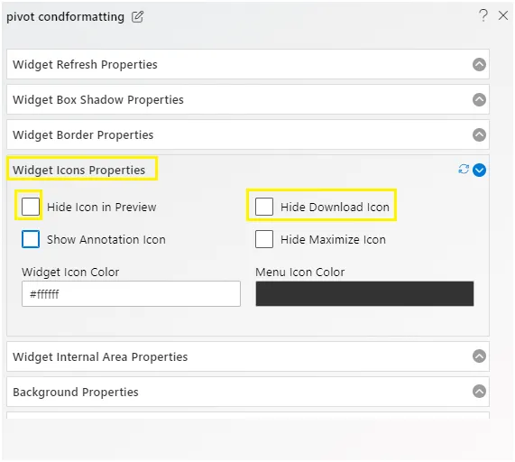Enable Hide Icon in Preview checkbox
The height and width of the screenshot is (462, 515).
[31, 207]
